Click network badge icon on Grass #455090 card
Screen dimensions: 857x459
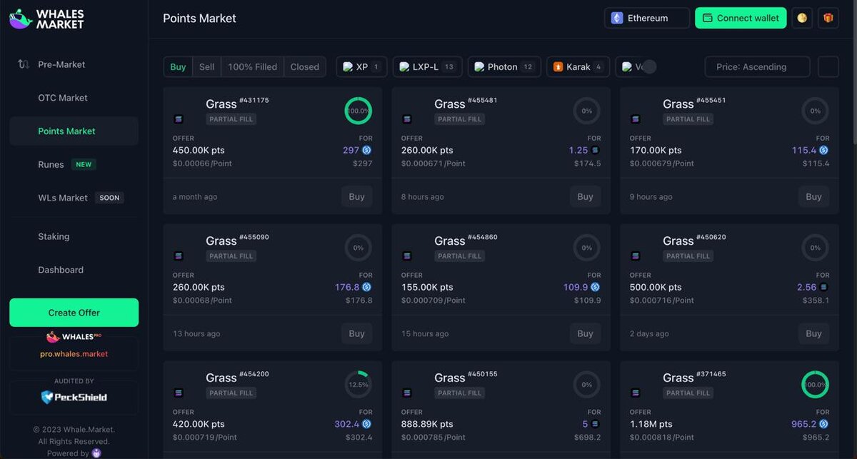[x=179, y=256]
